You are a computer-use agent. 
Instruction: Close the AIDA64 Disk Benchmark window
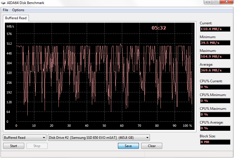click(x=227, y=2)
